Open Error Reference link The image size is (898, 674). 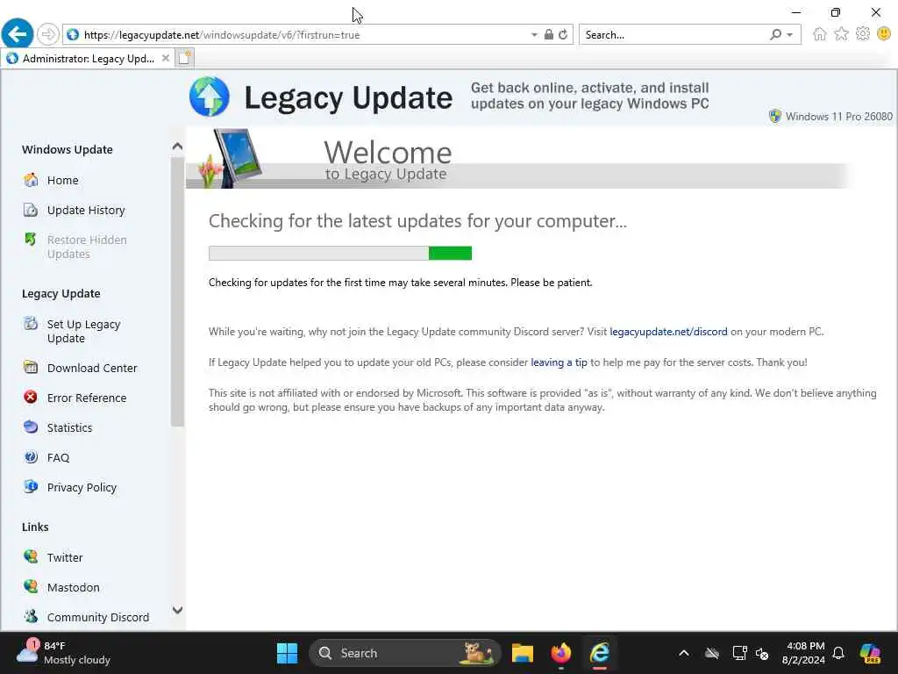(87, 398)
